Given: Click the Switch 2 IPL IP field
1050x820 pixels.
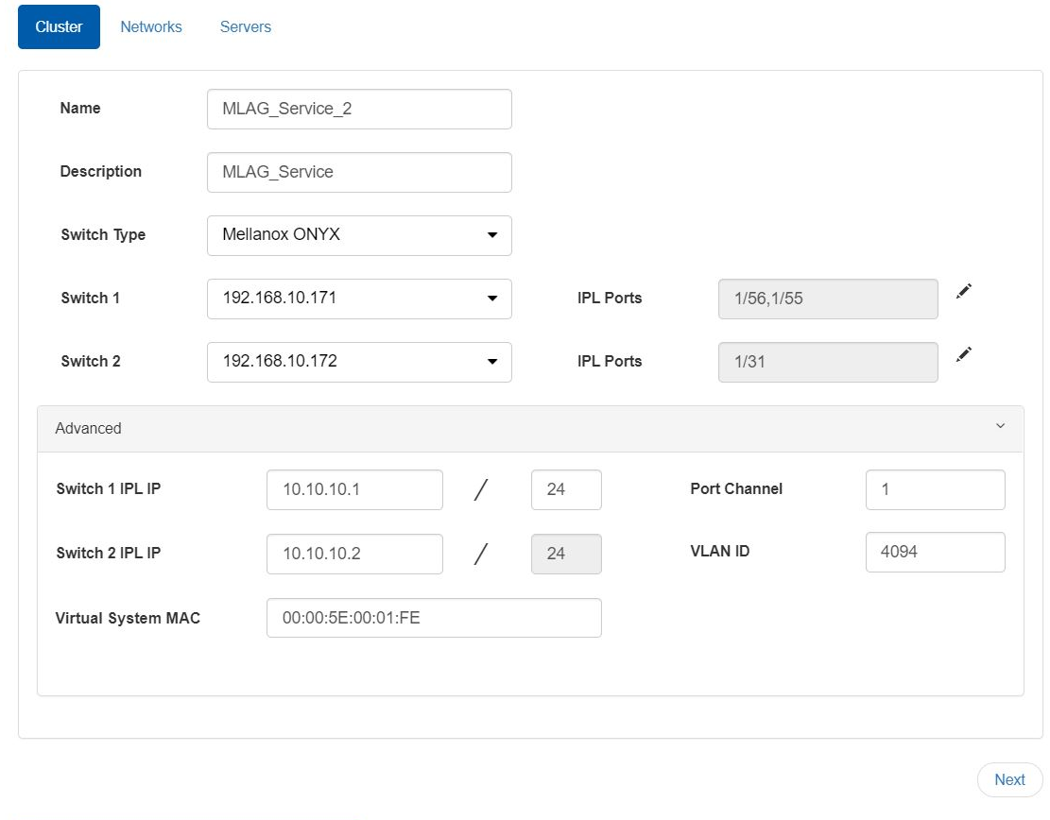Looking at the screenshot, I should click(354, 554).
